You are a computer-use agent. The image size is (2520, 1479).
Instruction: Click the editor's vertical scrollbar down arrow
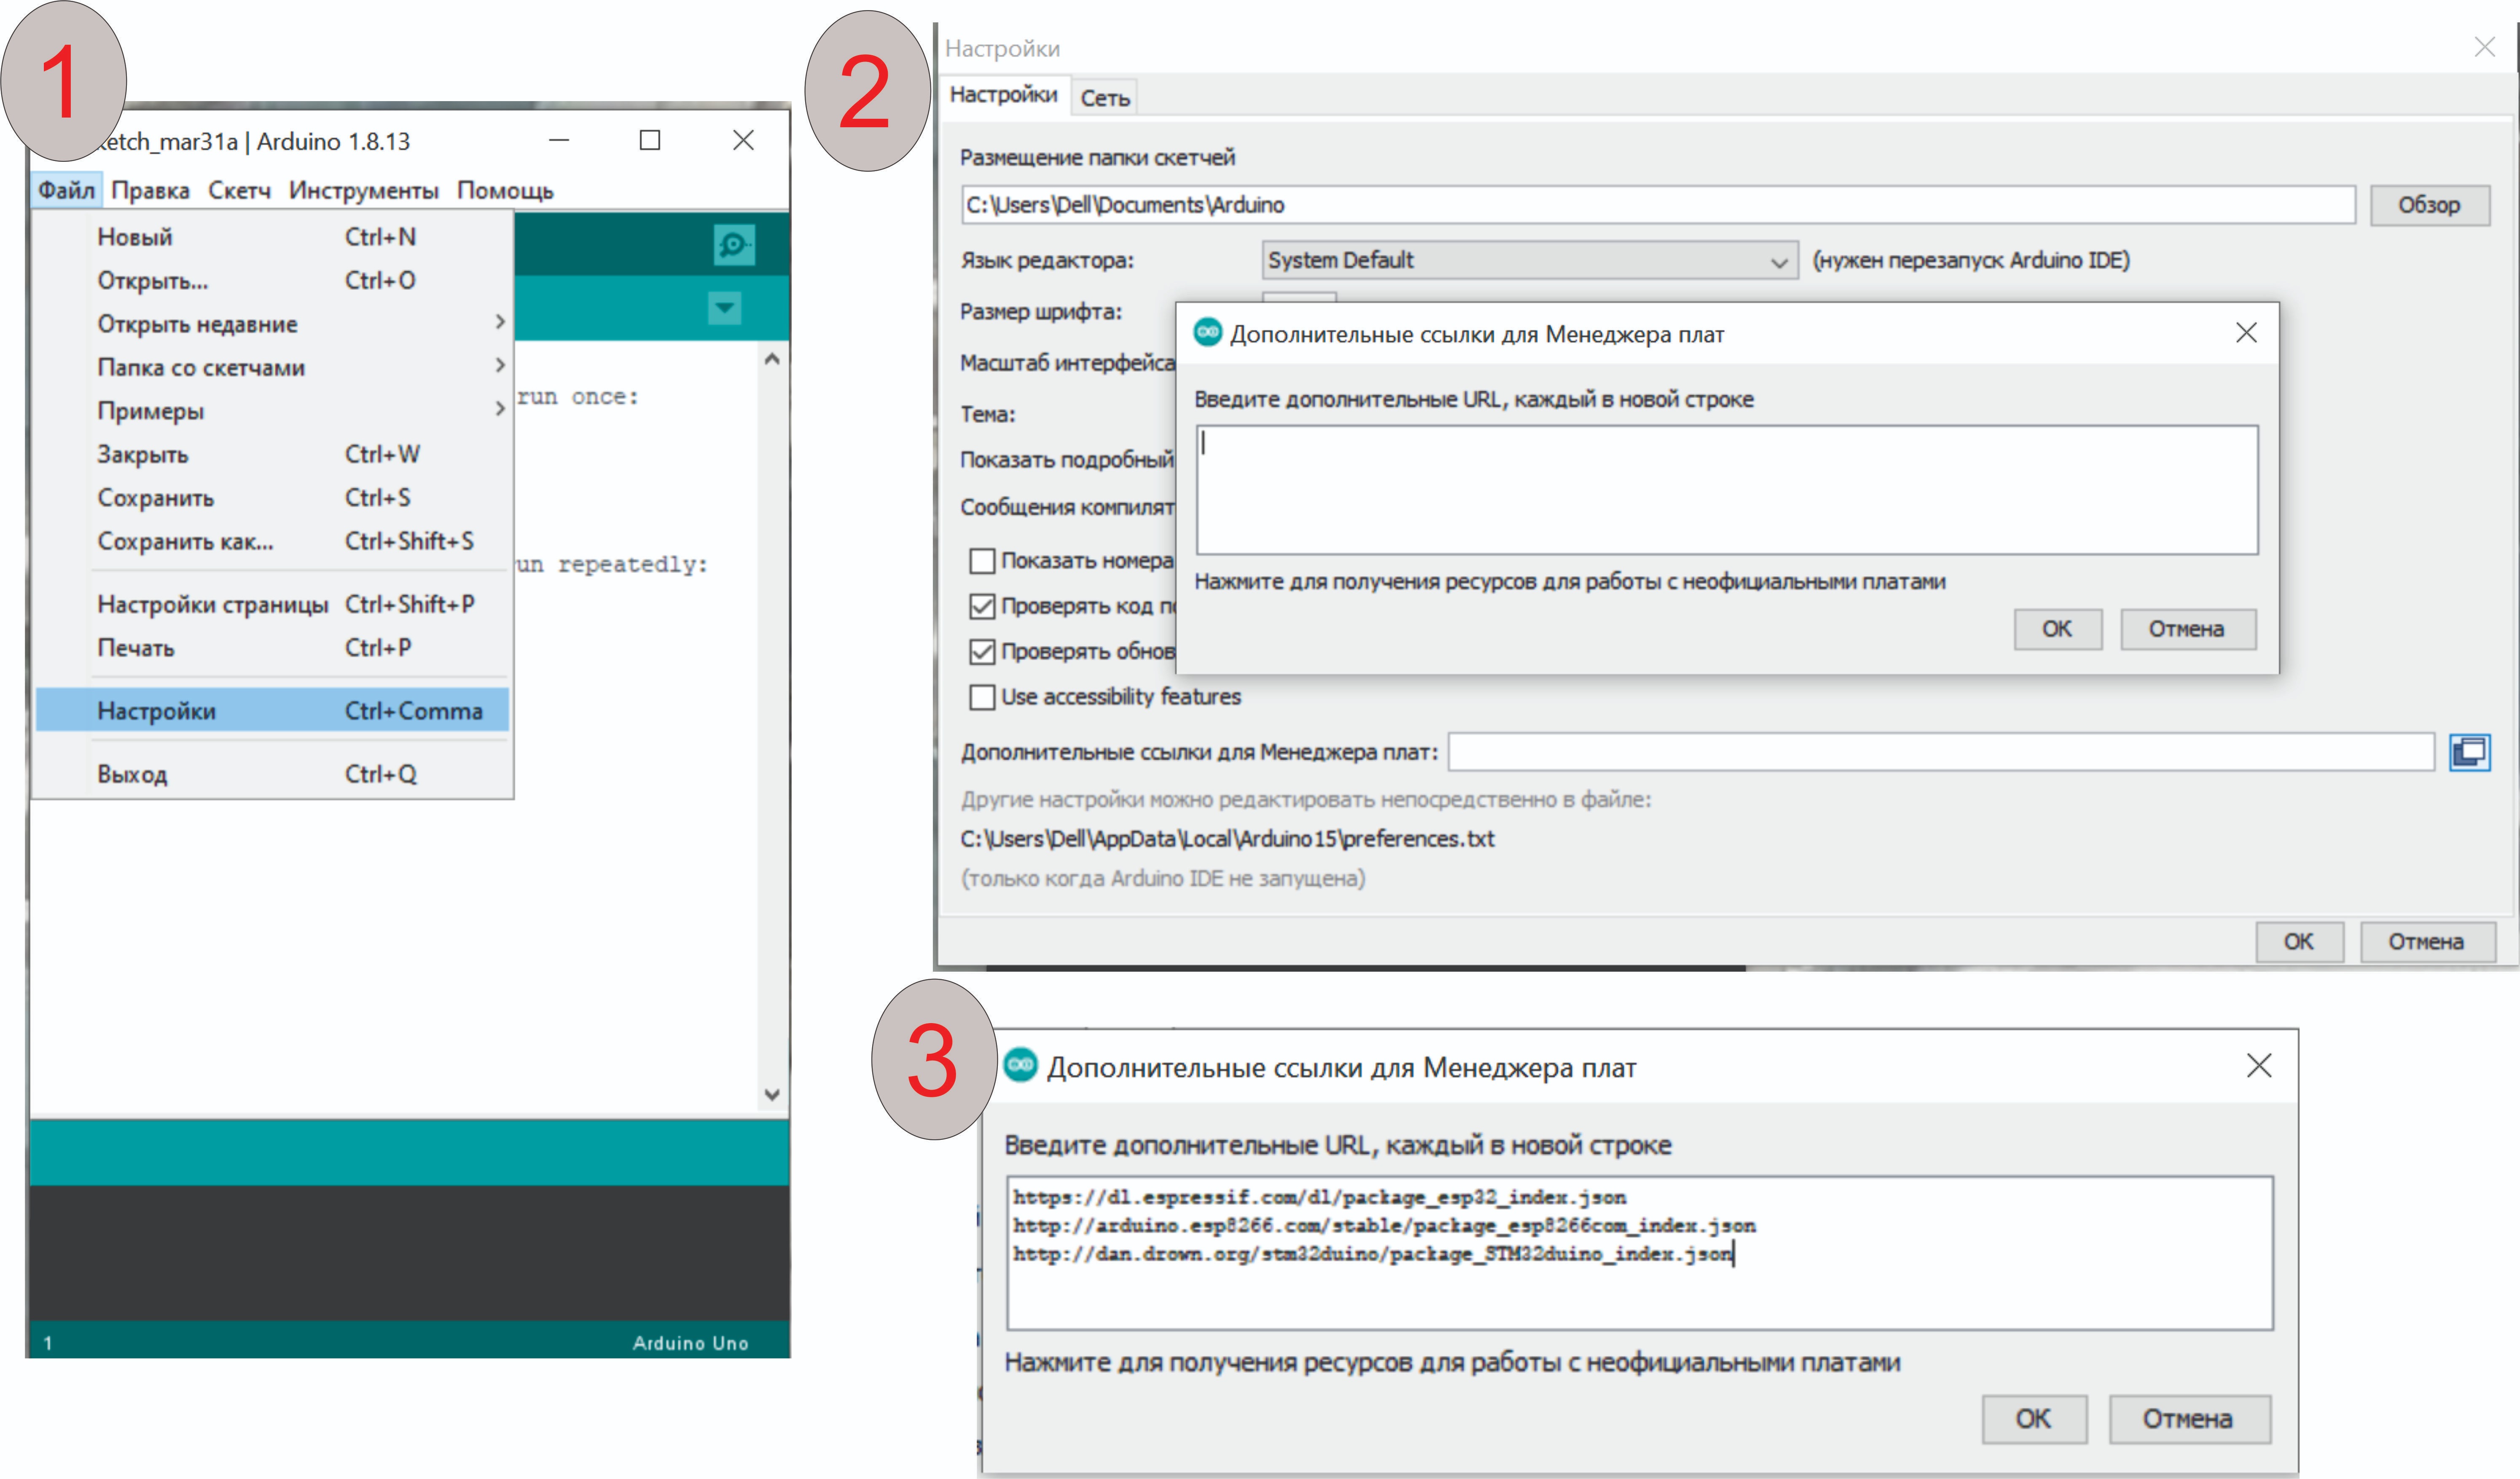[x=772, y=1094]
